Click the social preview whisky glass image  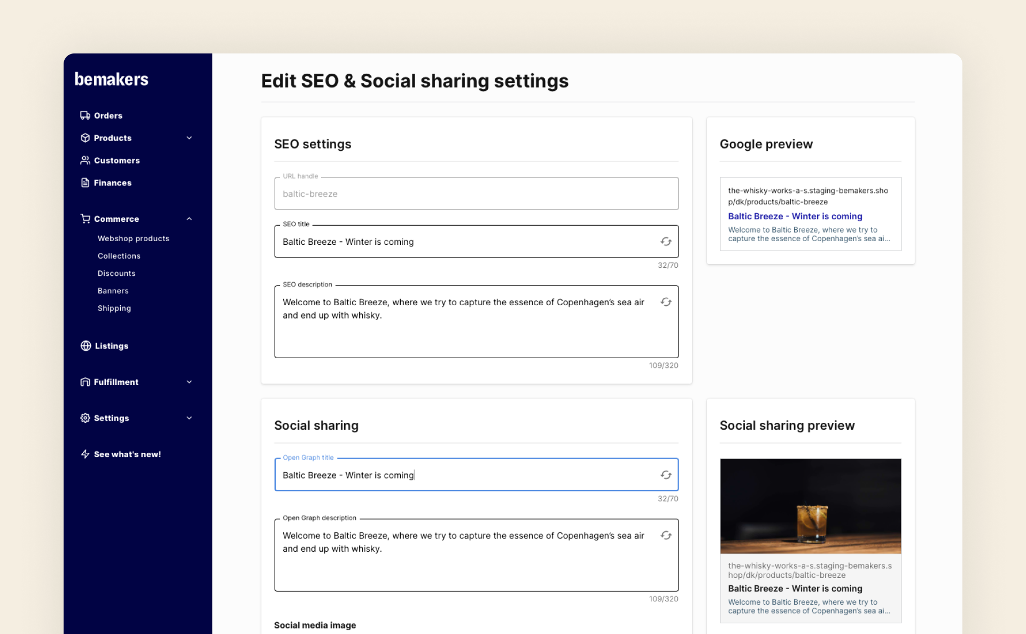[810, 506]
